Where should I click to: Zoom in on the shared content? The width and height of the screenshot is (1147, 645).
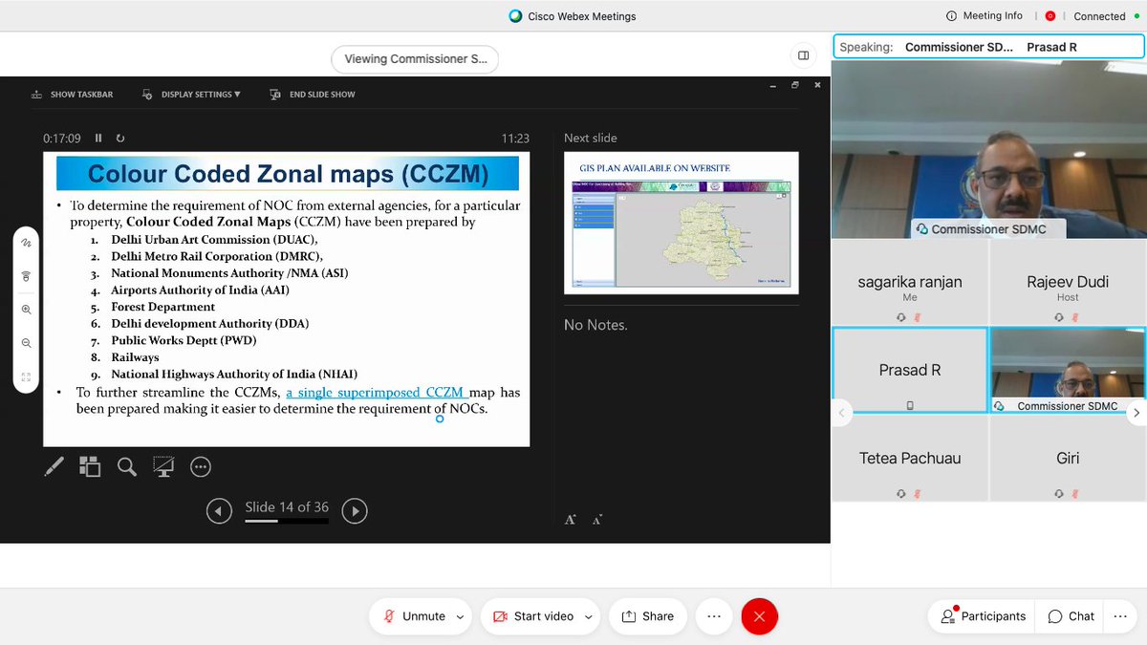pos(26,310)
